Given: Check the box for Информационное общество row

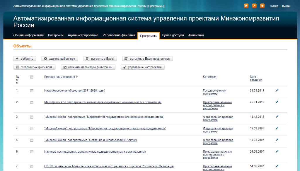Looking at the screenshot, I should [32, 91].
